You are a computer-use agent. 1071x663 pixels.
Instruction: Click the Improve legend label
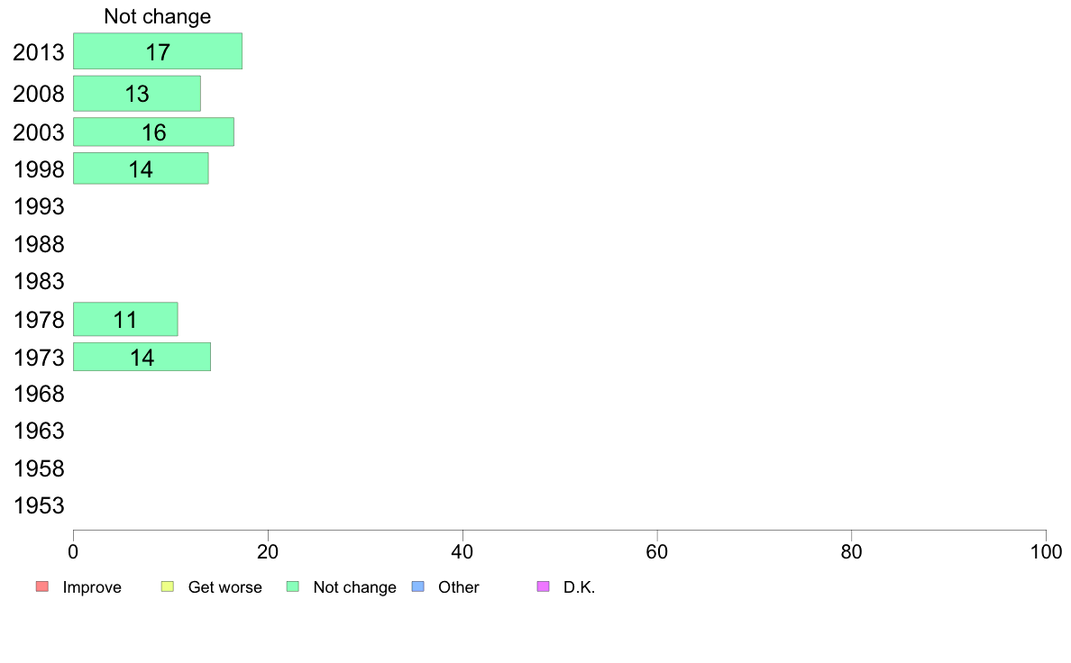[92, 587]
